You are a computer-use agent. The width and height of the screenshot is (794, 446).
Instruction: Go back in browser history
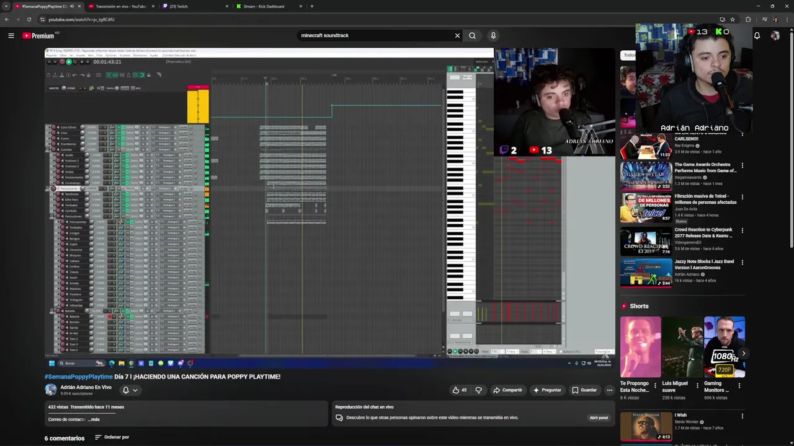7,19
